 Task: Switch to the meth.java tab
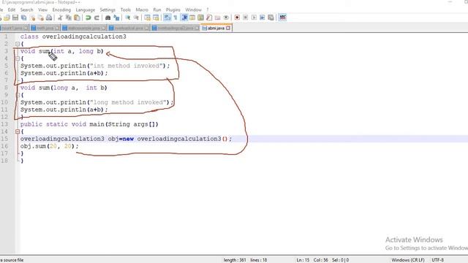click(x=45, y=28)
